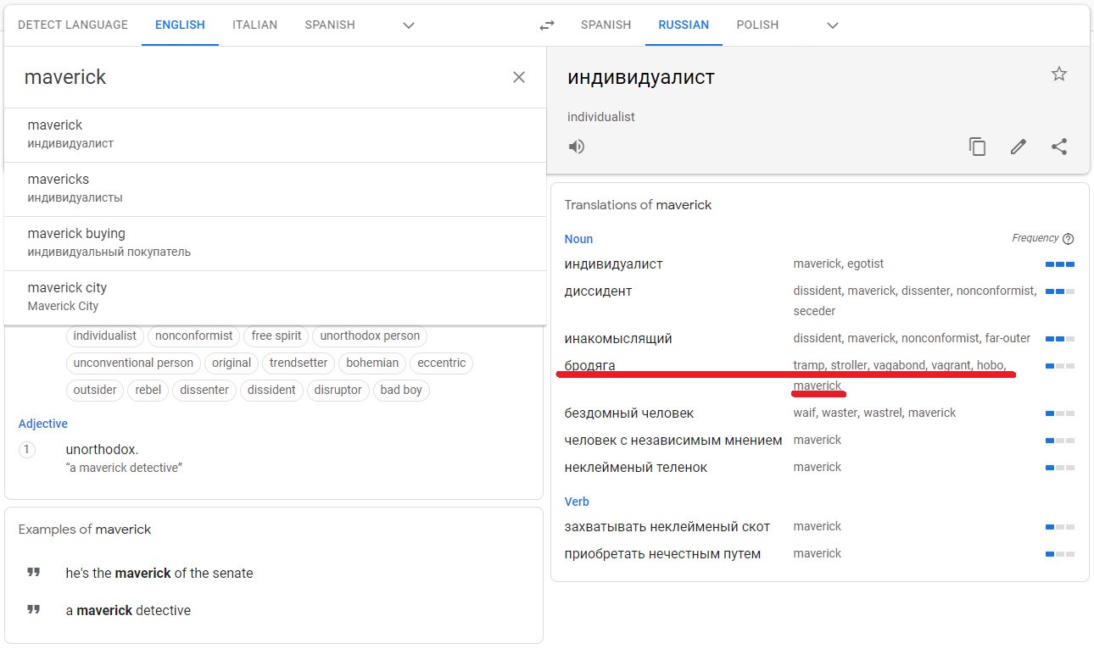
Task: Click the 'unconventional person' synonym chip
Action: (x=133, y=363)
